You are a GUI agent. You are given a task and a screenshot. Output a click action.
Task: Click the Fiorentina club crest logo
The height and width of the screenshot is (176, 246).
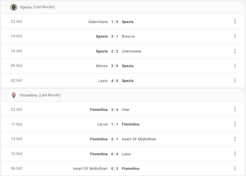(14, 95)
